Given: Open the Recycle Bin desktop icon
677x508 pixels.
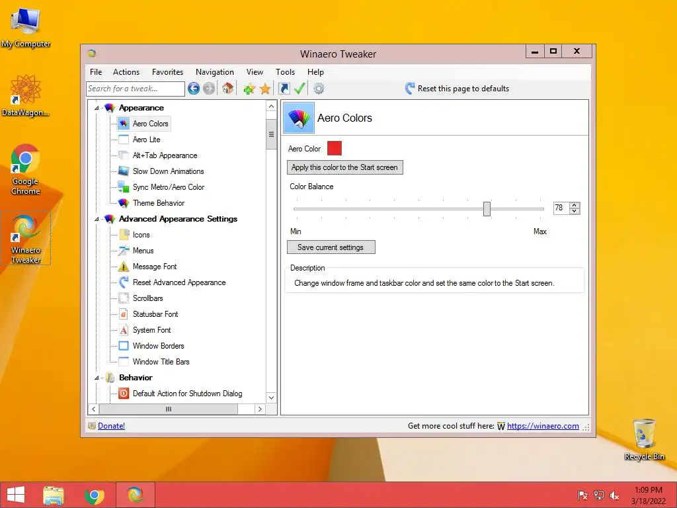Looking at the screenshot, I should [644, 440].
